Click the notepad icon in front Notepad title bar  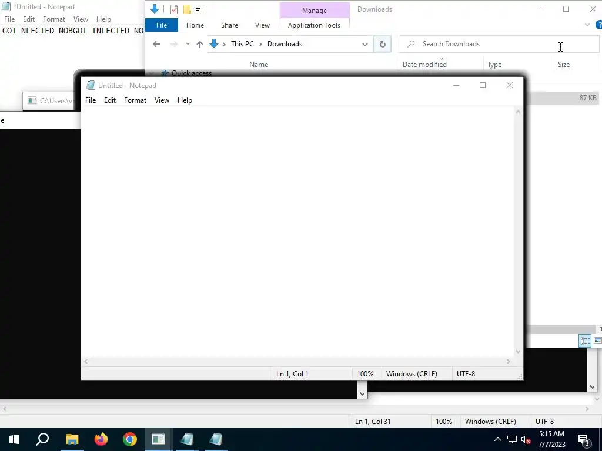pos(91,85)
